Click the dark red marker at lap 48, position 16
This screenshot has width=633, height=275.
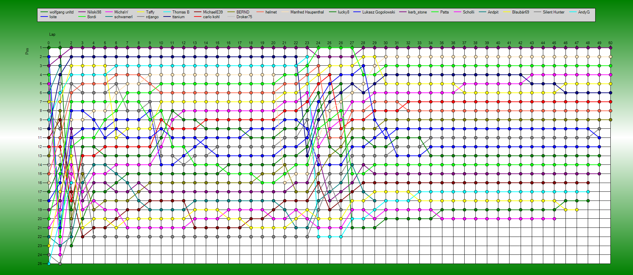tap(588, 183)
